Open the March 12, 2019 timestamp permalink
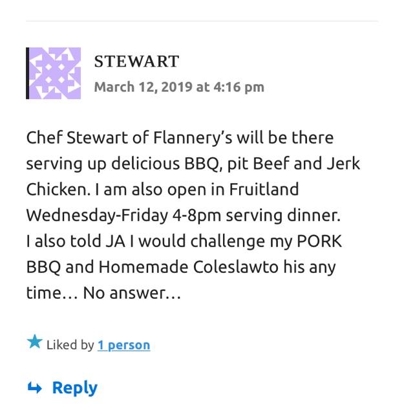The image size is (404, 414). (179, 87)
